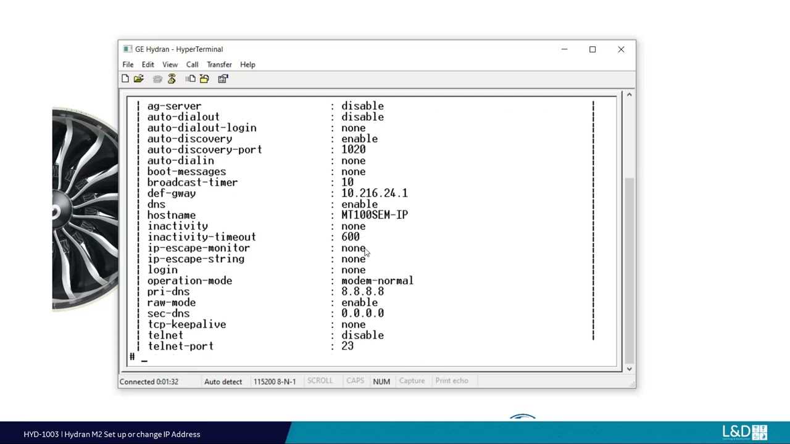Click the tcp-keepalive setting name
The width and height of the screenshot is (790, 444).
186,325
